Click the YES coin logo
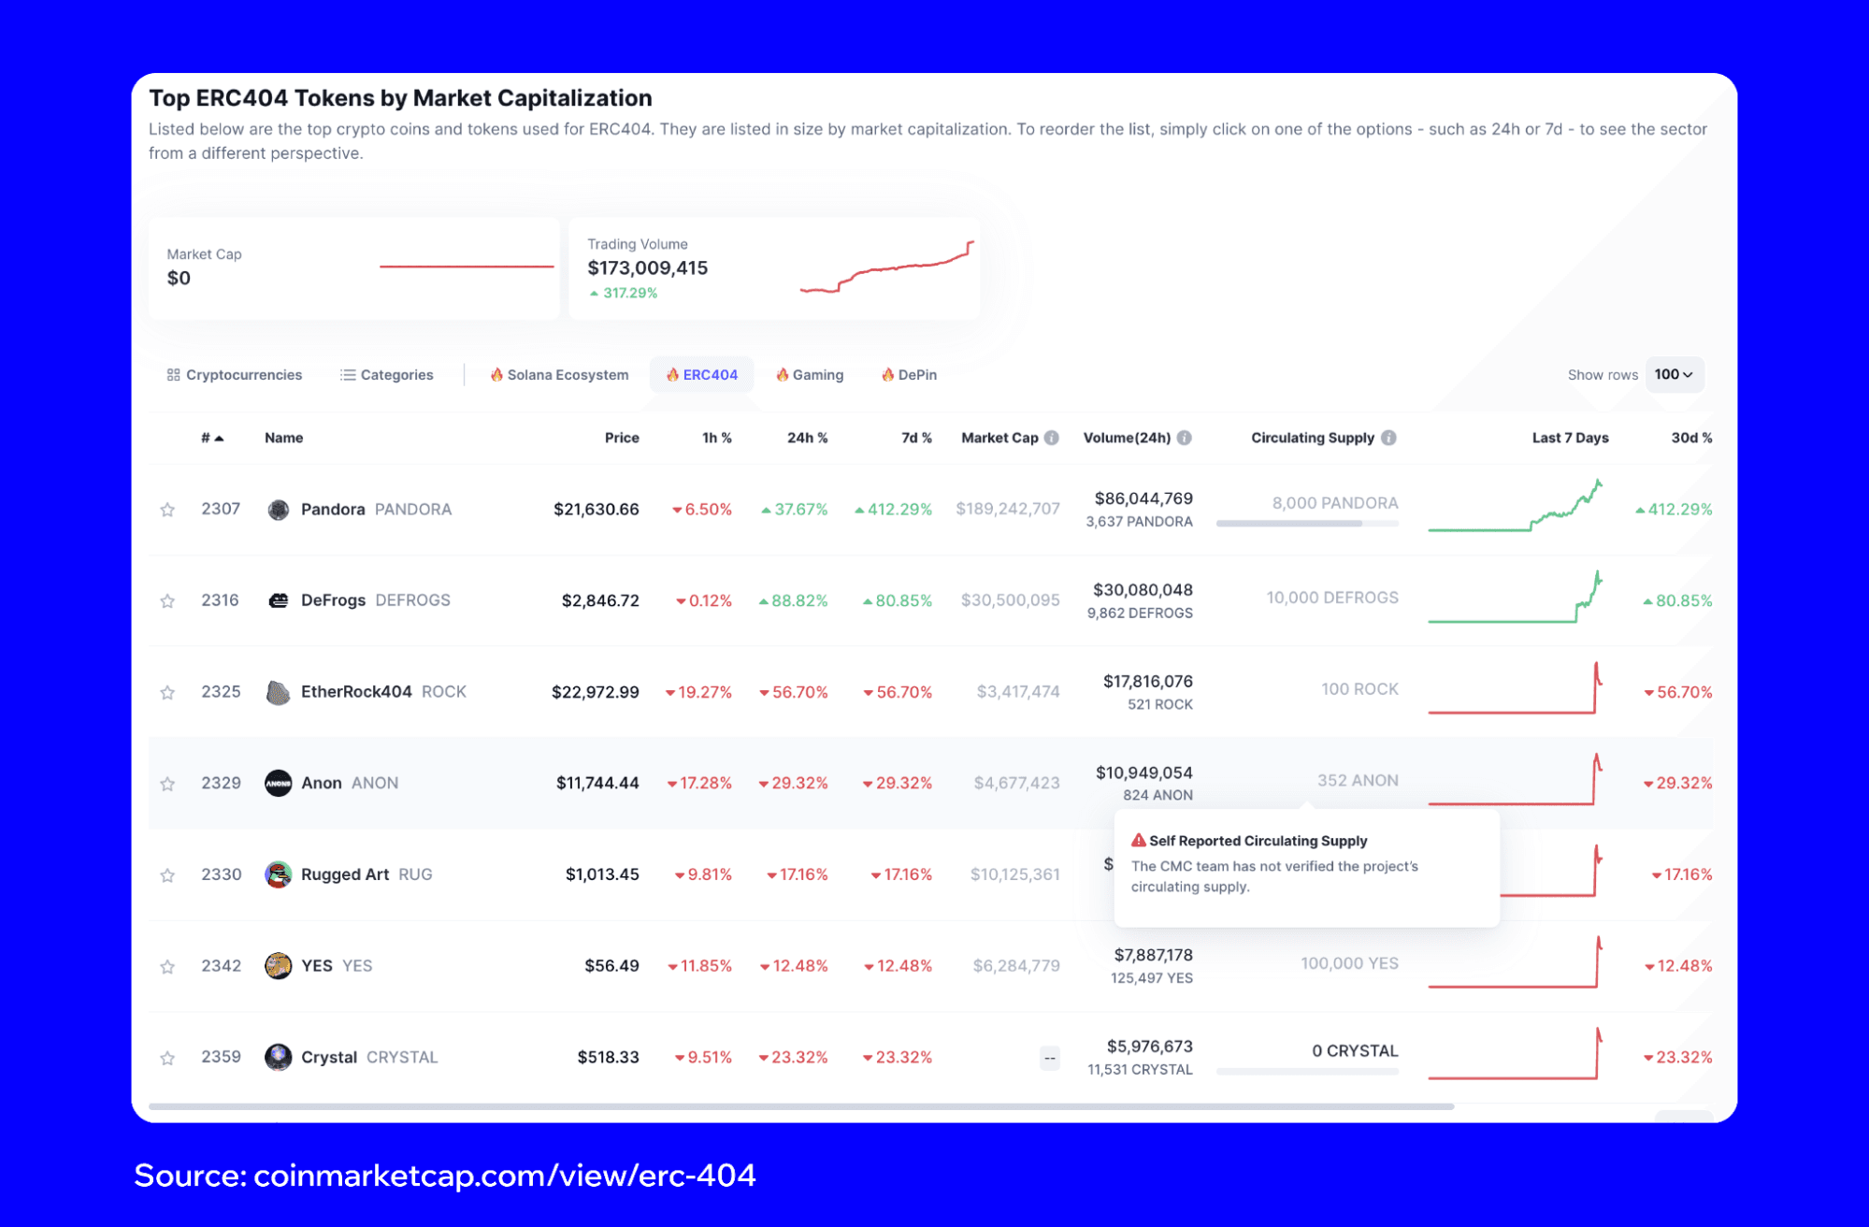The image size is (1869, 1227). (278, 965)
